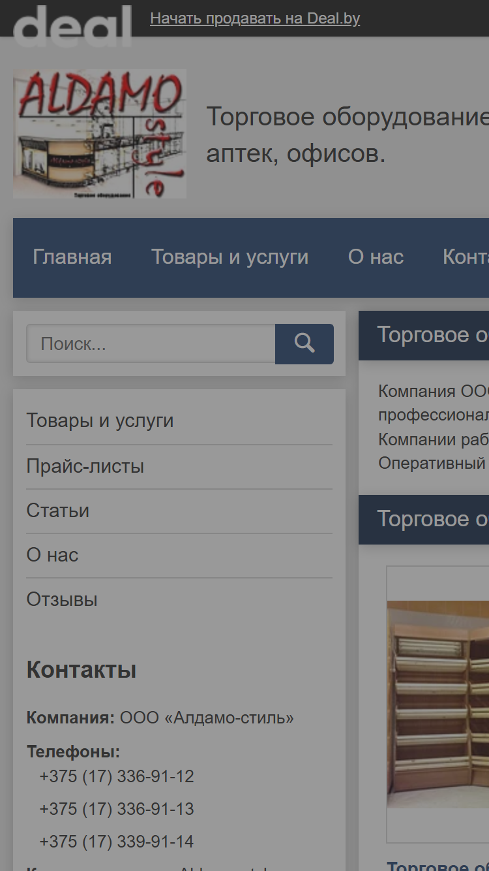Viewport: 489px width, 871px height.
Task: Click the 'Телефоны:' label
Action: click(x=73, y=752)
